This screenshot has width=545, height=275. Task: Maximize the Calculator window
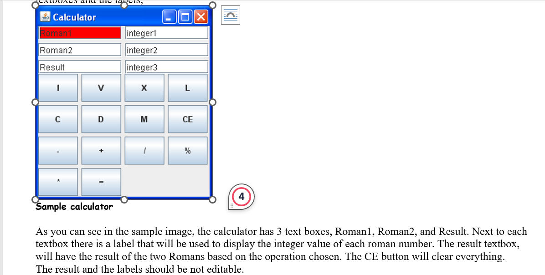(185, 17)
